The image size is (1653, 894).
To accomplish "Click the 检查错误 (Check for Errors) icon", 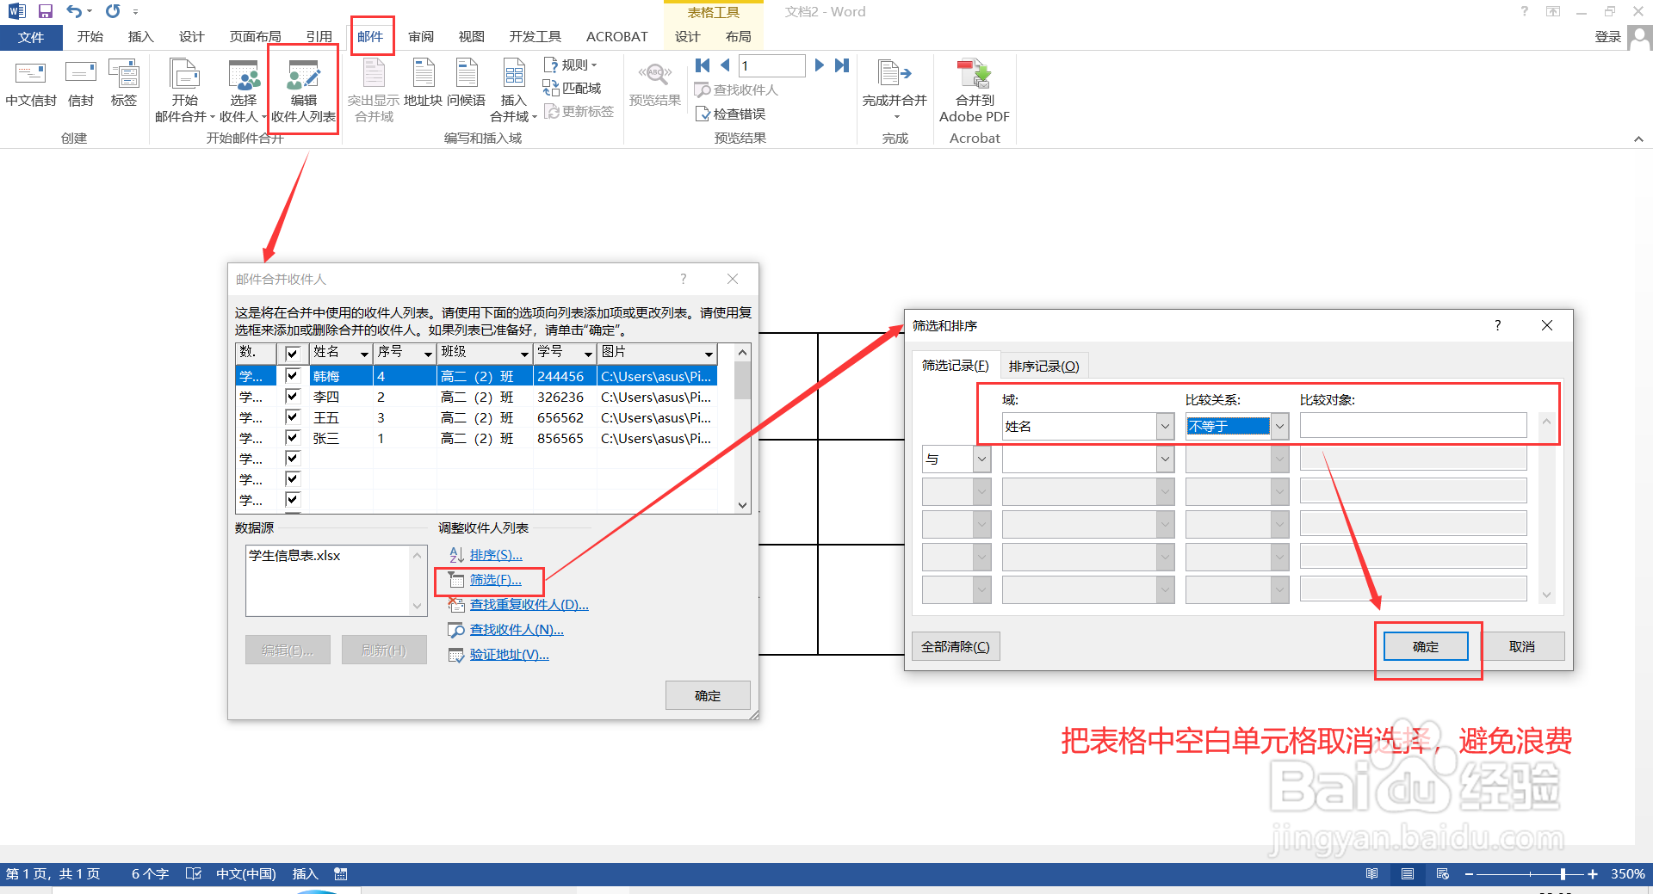I will 731,113.
